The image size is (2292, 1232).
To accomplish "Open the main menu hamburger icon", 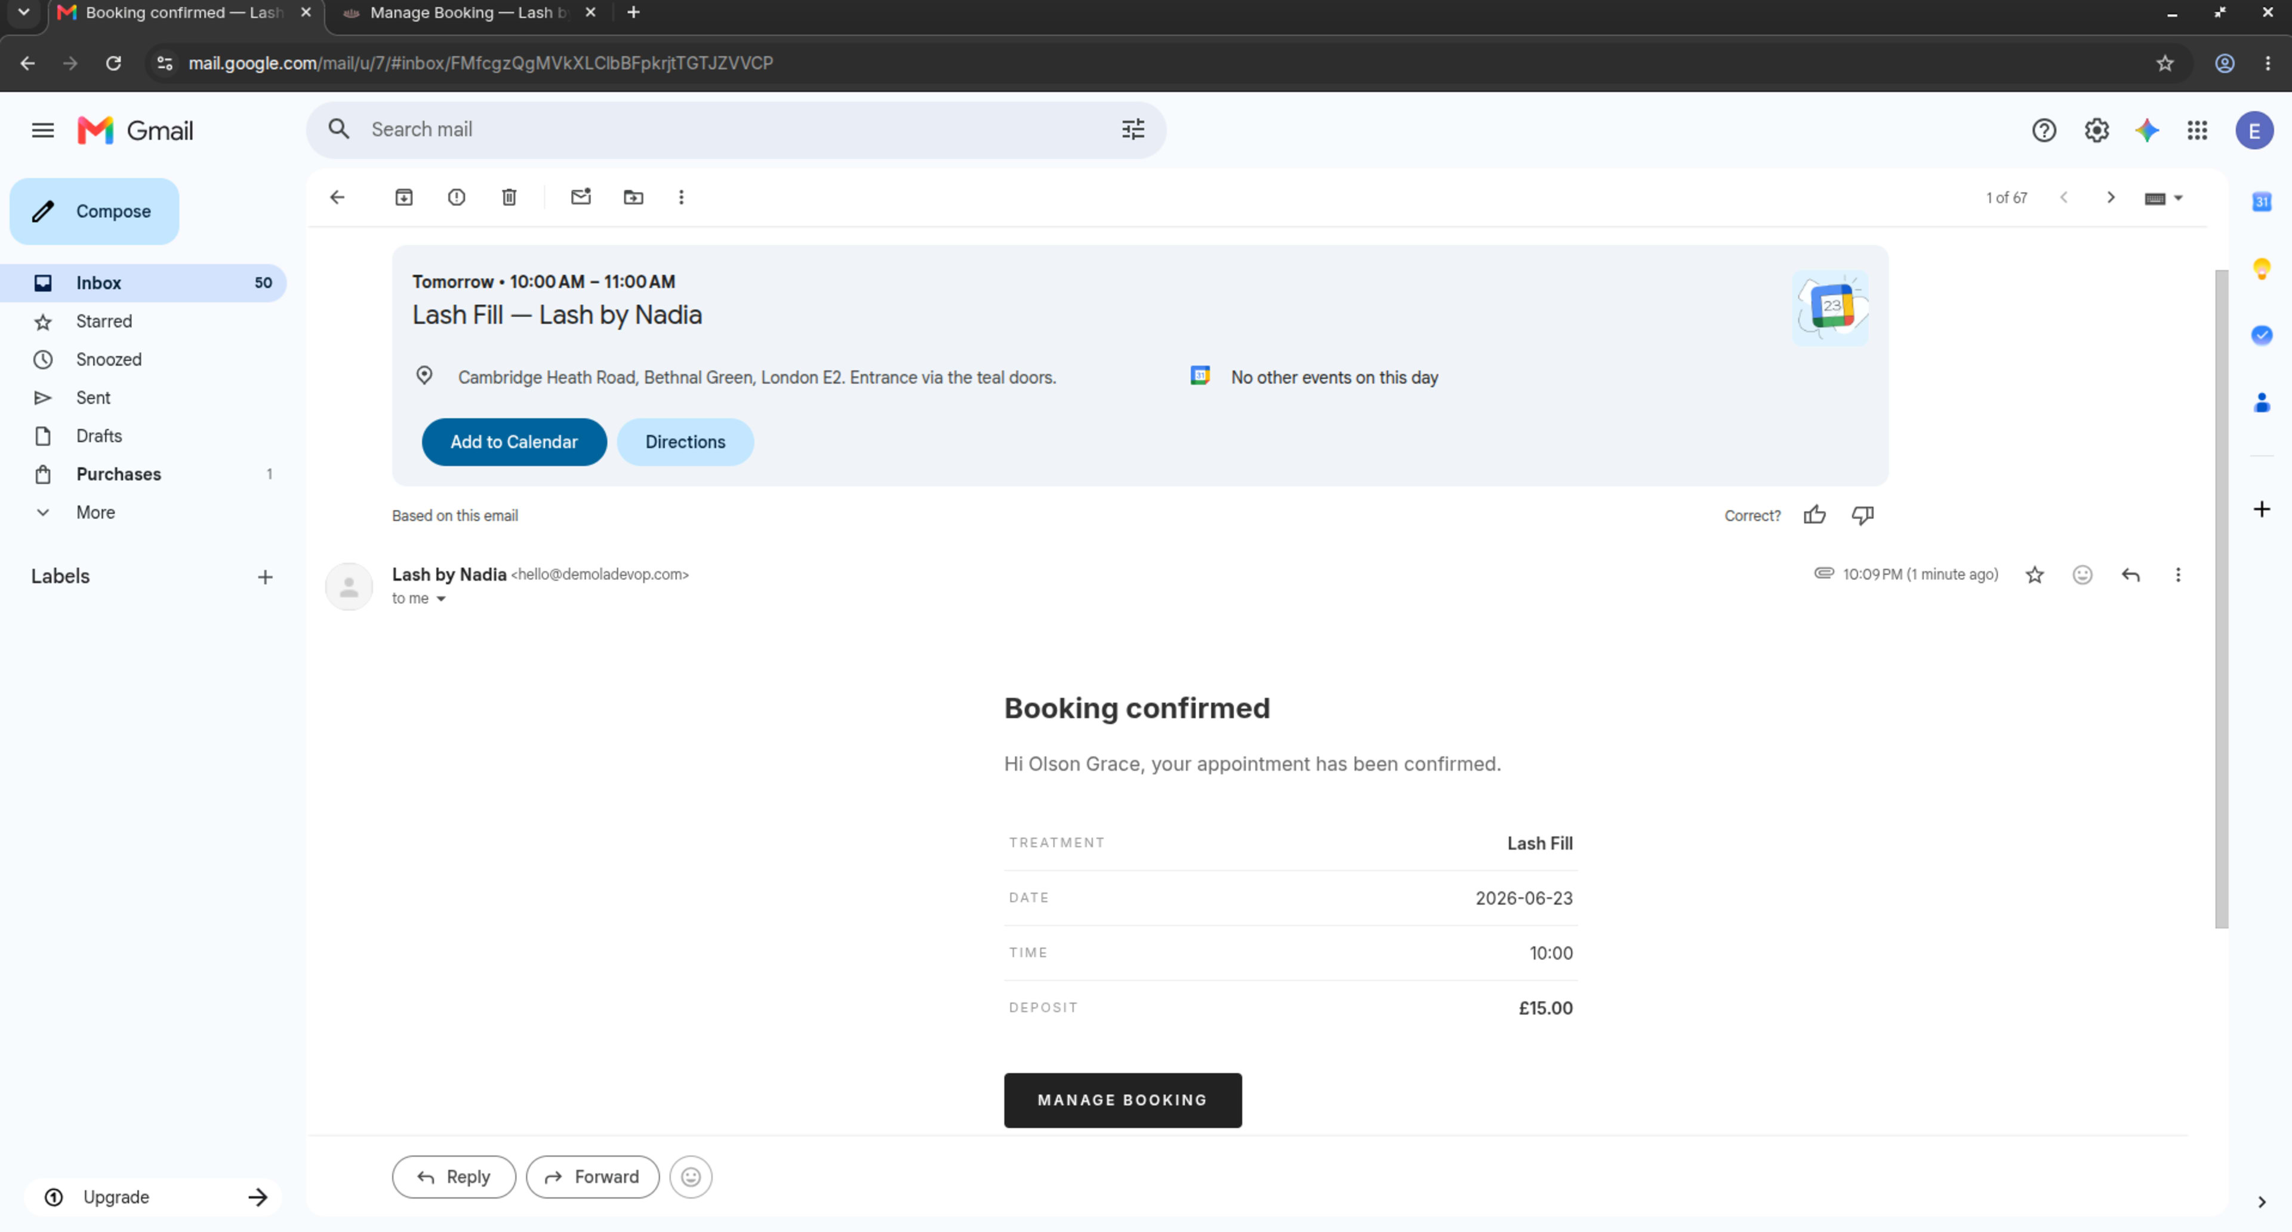I will click(x=43, y=131).
